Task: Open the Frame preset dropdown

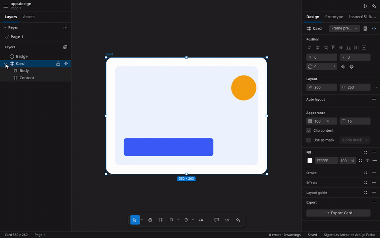Action: tap(344, 29)
